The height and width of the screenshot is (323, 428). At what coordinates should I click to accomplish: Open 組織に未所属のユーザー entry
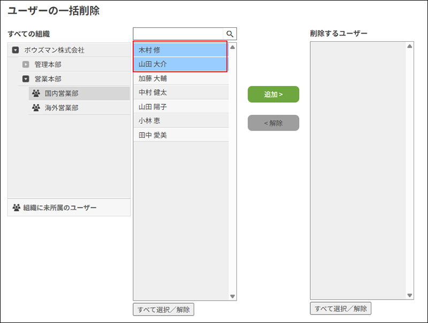click(59, 206)
